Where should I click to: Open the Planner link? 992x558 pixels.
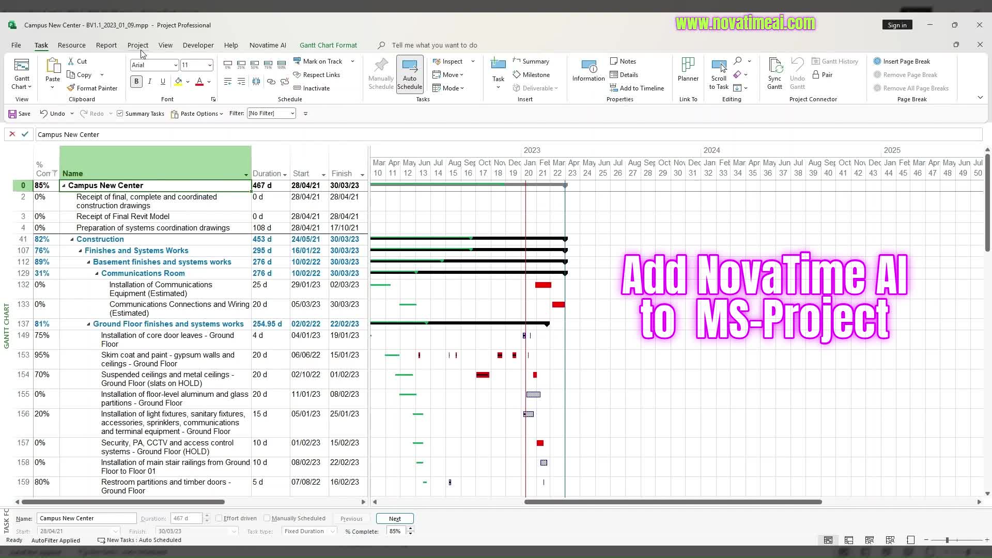688,70
